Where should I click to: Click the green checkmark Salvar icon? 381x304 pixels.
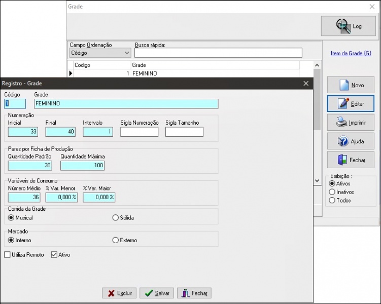(149, 293)
